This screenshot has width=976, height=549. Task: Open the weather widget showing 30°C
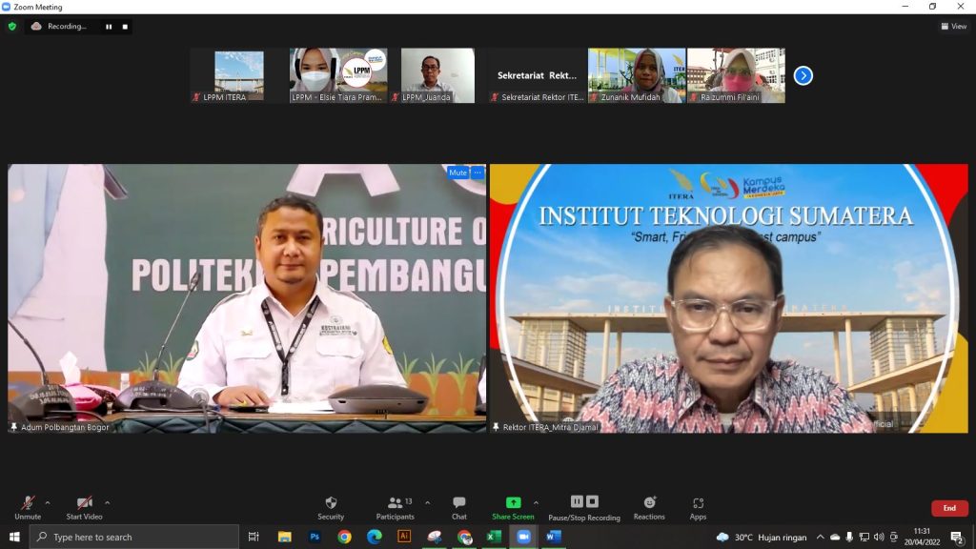click(x=761, y=537)
